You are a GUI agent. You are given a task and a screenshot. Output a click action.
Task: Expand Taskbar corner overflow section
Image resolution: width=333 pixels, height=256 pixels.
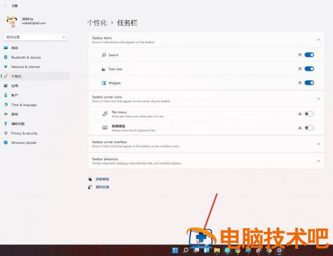[318, 144]
